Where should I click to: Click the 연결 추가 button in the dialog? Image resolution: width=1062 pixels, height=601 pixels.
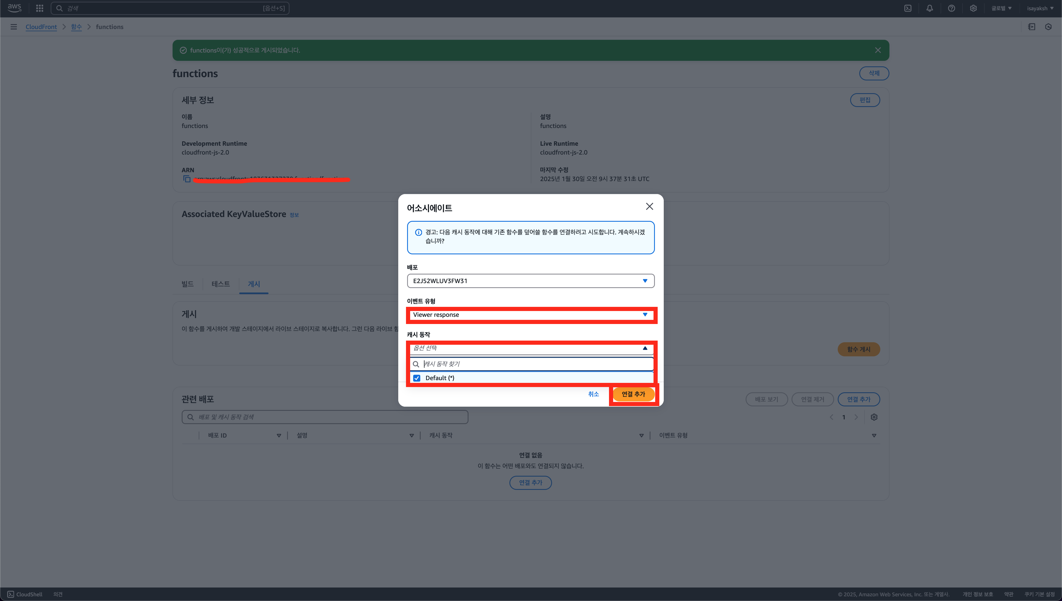[x=633, y=394]
